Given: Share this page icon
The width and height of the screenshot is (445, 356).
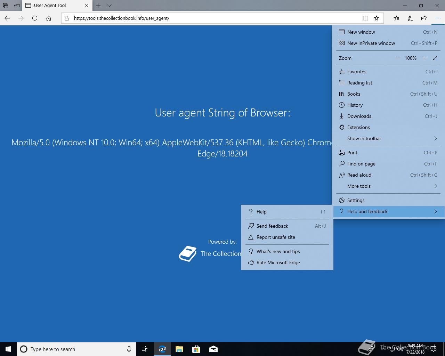Looking at the screenshot, I should coord(424,18).
